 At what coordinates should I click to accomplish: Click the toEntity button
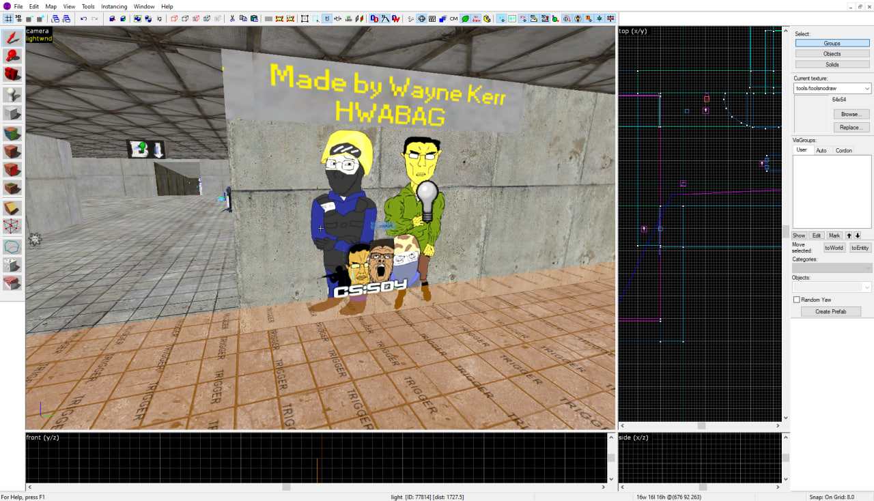click(860, 248)
